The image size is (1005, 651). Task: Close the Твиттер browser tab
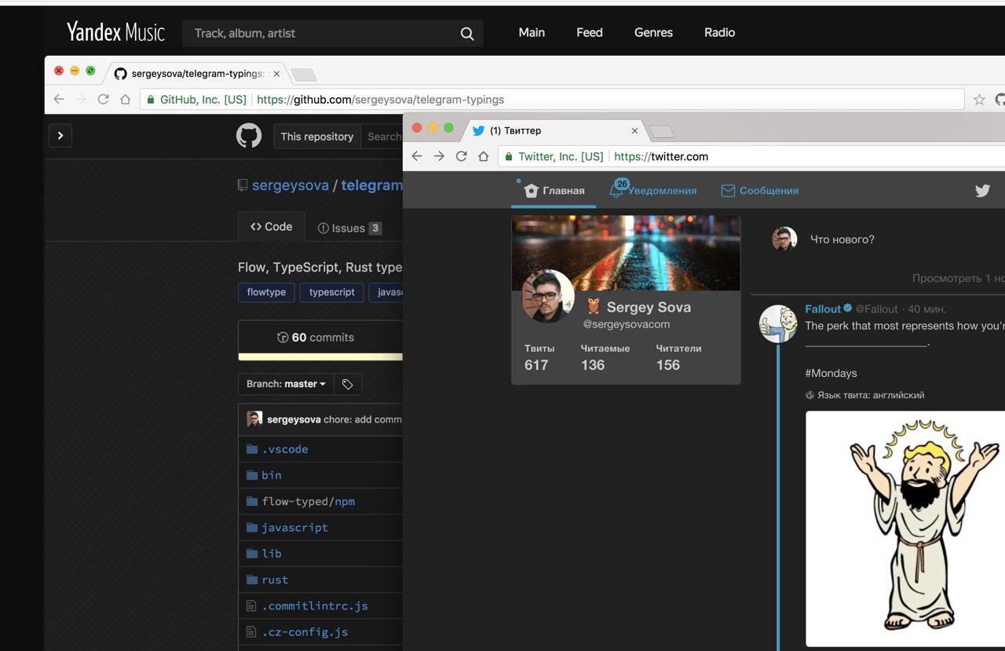[634, 131]
